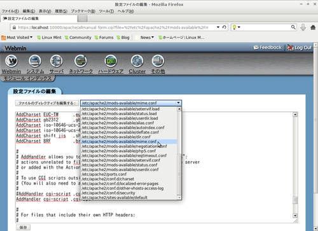Viewport: 318px width, 231px height.
Task: Go to the Firefox home icon
Action: pos(313,27)
